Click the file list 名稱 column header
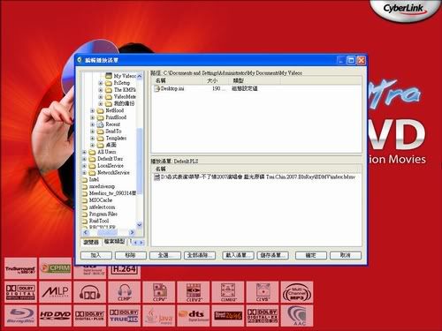Image resolution: width=442 pixels, height=331 pixels. point(177,80)
